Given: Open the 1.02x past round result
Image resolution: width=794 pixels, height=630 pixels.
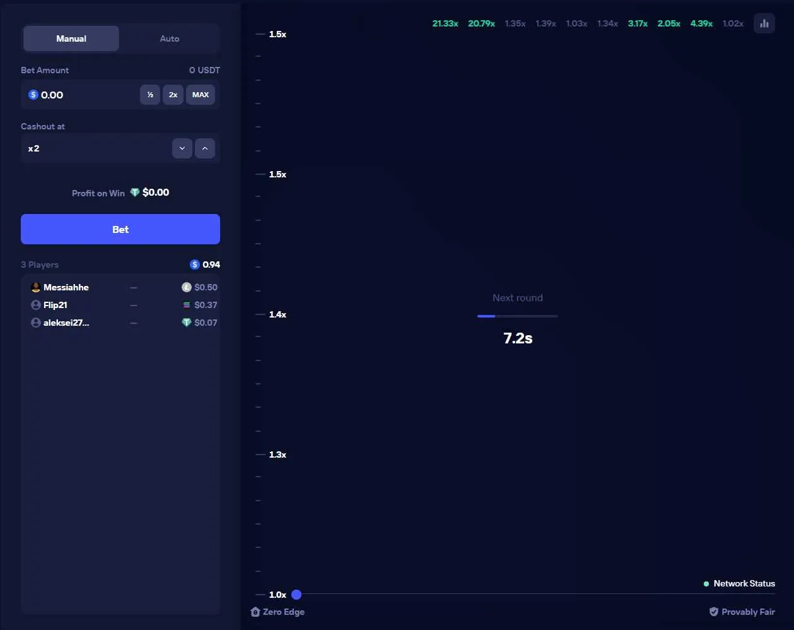Looking at the screenshot, I should (x=733, y=23).
